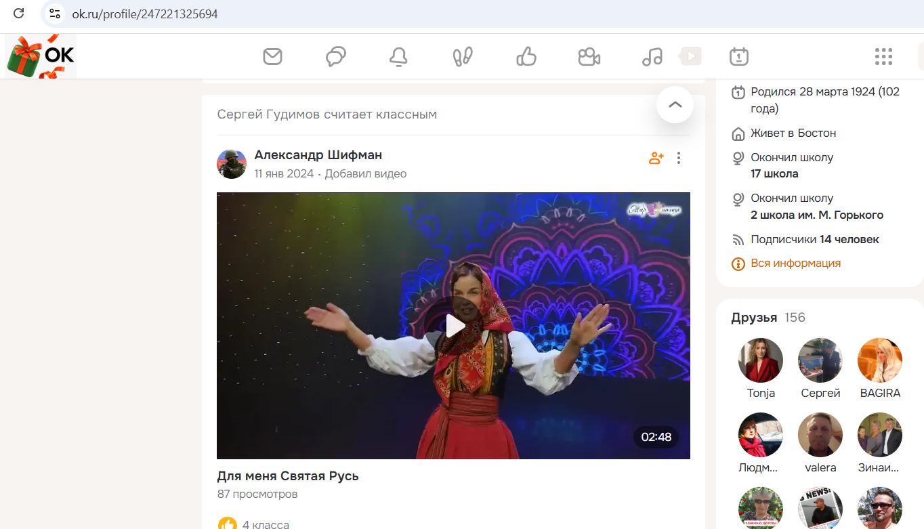The width and height of the screenshot is (924, 529).
Task: Click friend name 'Tonja'
Action: pyautogui.click(x=761, y=393)
